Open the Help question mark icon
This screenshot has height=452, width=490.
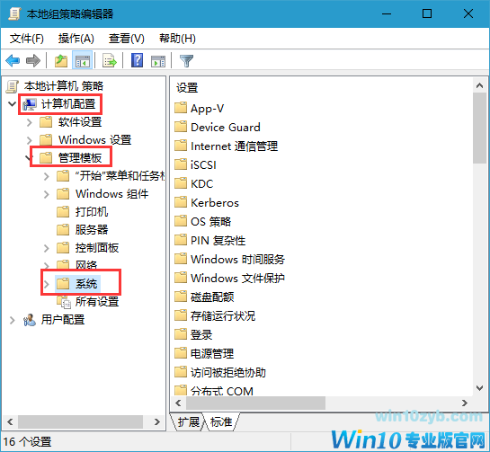click(x=138, y=60)
